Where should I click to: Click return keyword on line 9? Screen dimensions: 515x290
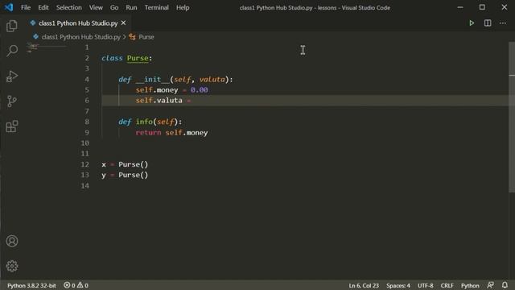click(148, 132)
